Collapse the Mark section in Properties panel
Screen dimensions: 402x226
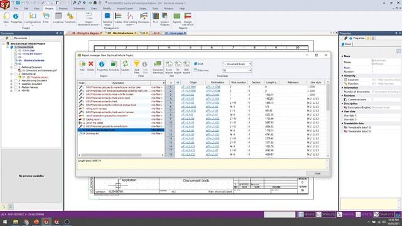(342, 56)
